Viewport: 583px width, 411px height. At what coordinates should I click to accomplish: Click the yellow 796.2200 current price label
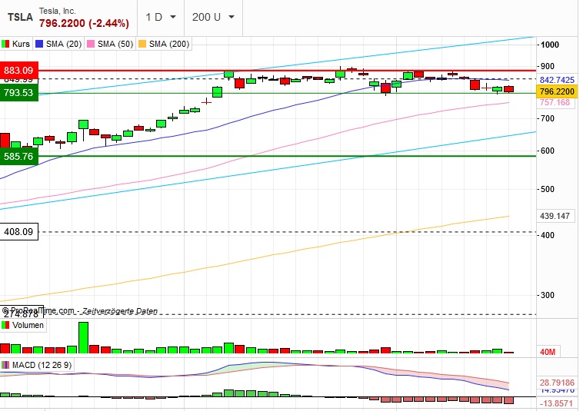pyautogui.click(x=557, y=91)
